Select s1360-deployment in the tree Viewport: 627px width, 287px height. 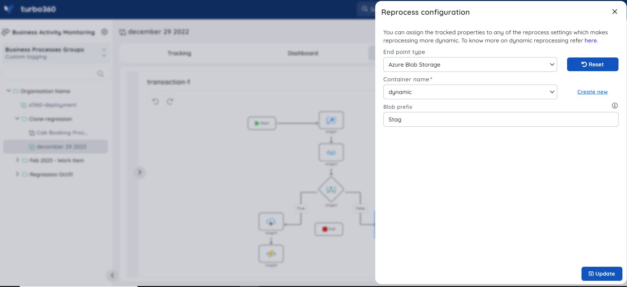tap(49, 105)
